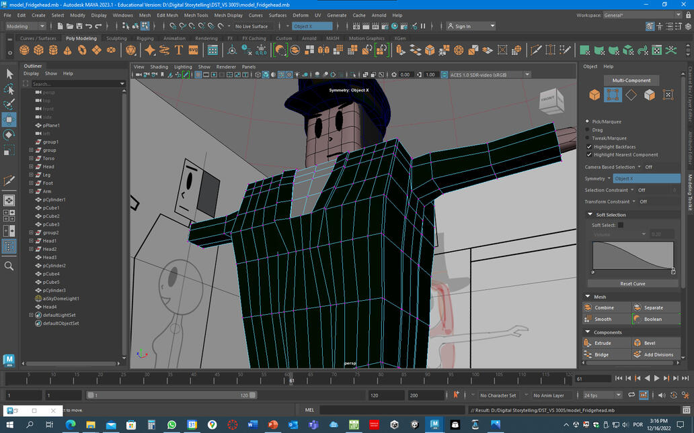Create a polygon sphere from the Poly Modeling shelf
The height and width of the screenshot is (433, 694).
(24, 50)
